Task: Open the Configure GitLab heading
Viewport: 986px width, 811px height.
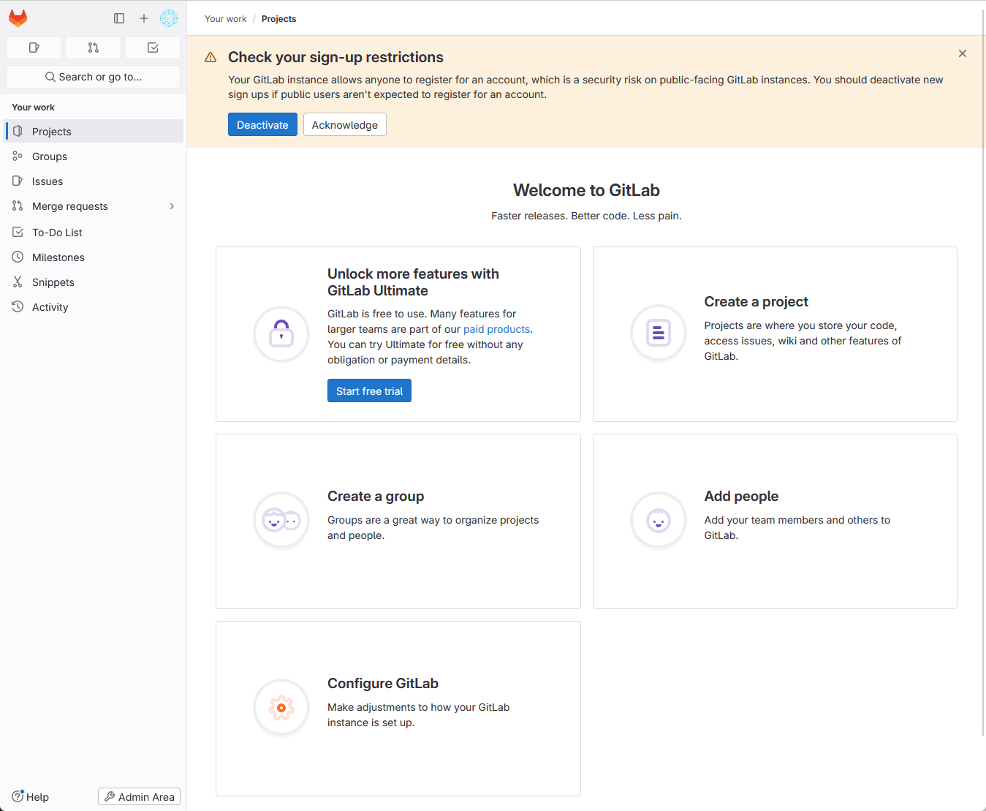Action: pos(383,684)
